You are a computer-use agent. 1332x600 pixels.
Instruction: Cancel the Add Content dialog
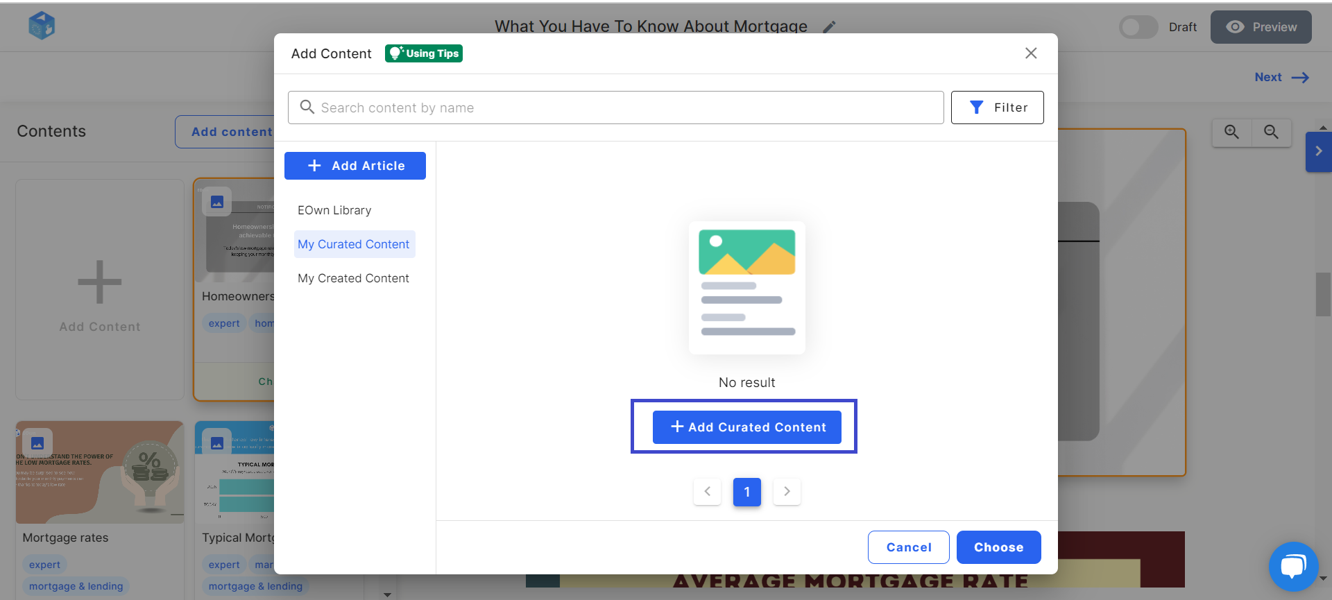click(x=909, y=547)
